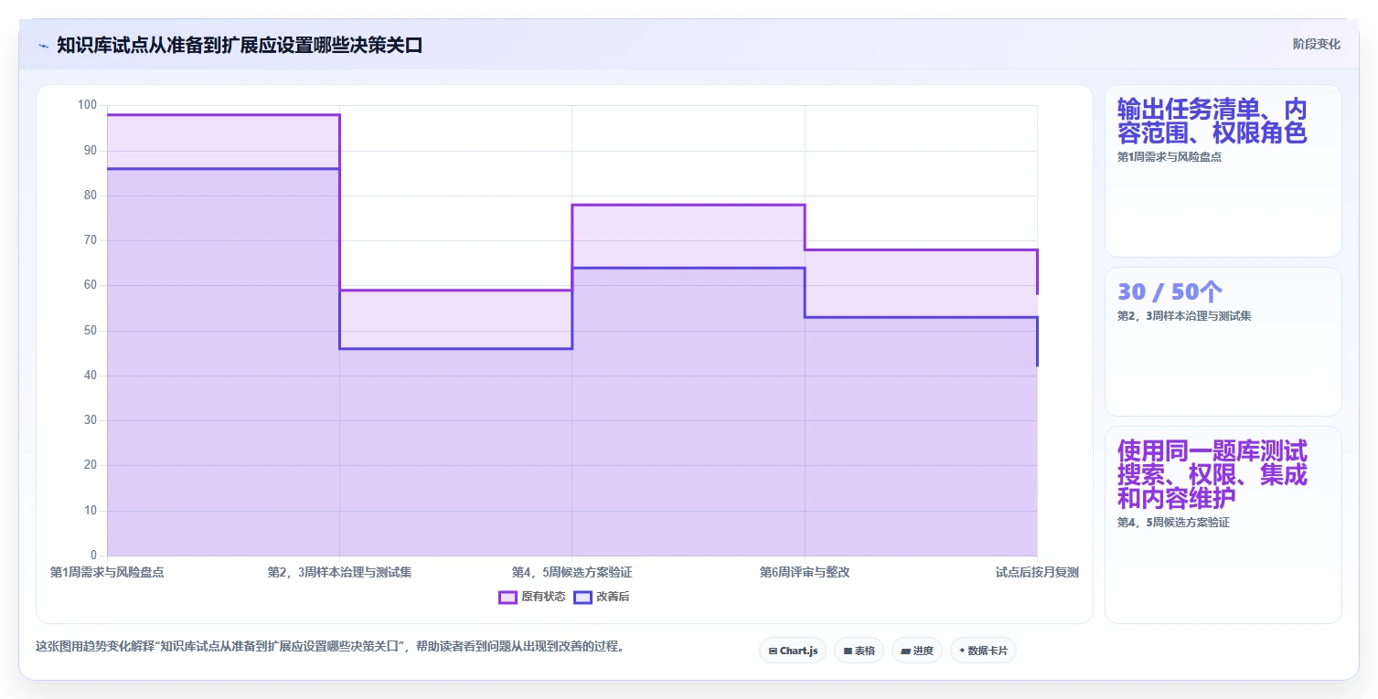Click y-axis value 100
Image resolution: width=1378 pixels, height=699 pixels.
[x=87, y=105]
